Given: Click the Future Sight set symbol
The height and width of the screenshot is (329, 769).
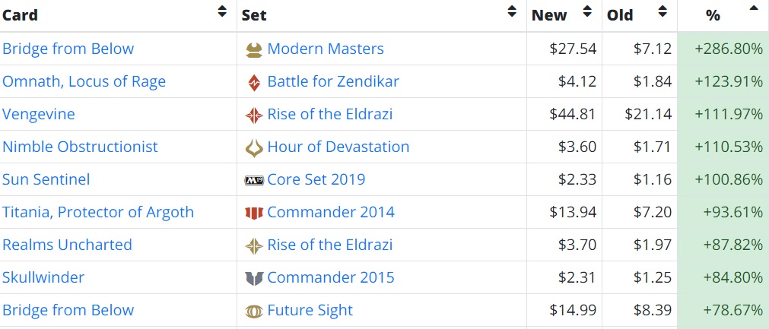Looking at the screenshot, I should [254, 311].
